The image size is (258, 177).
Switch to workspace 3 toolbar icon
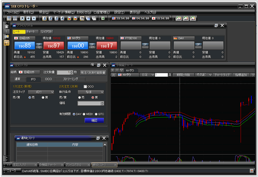coord(56,18)
